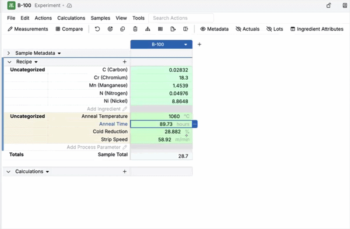Toggle Lots visibility
Screen dimensions: 350x229
[275, 29]
